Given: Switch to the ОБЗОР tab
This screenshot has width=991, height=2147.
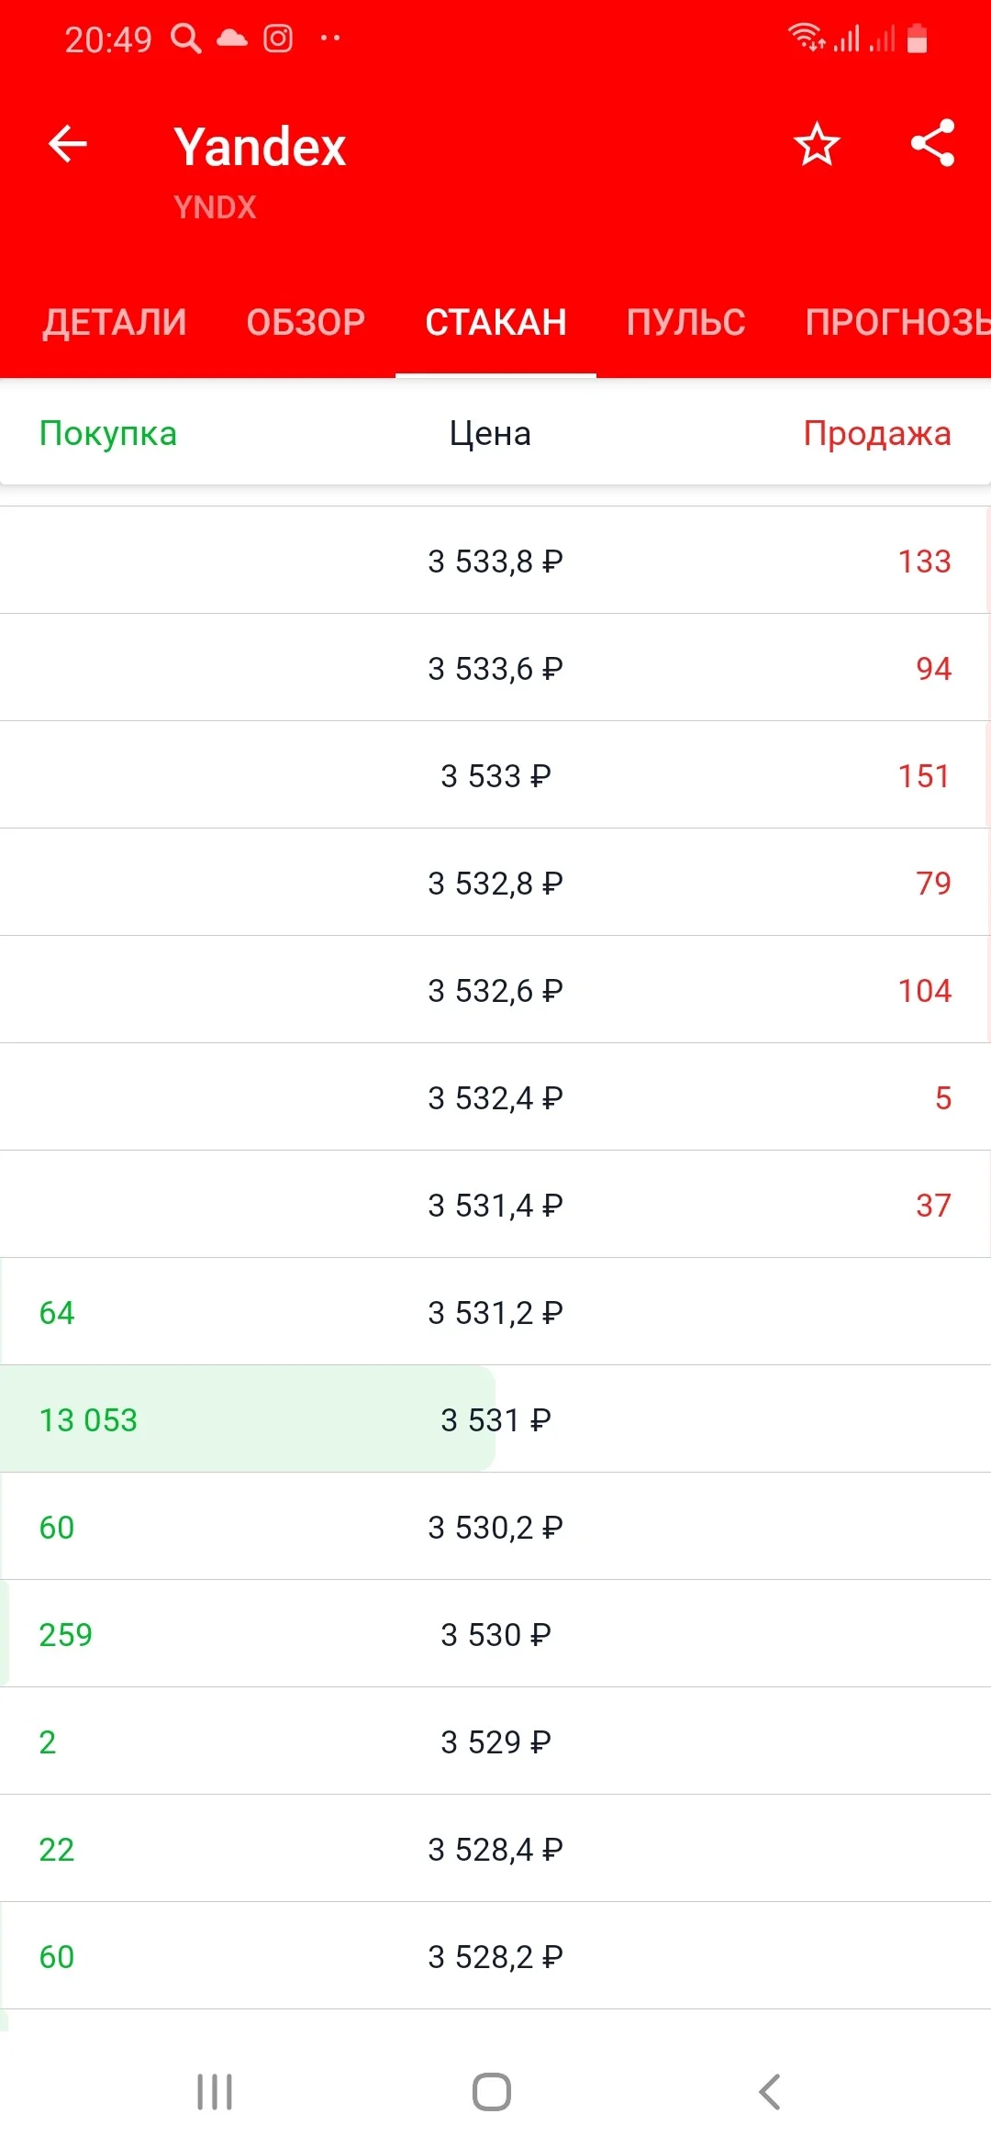Looking at the screenshot, I should [x=306, y=322].
